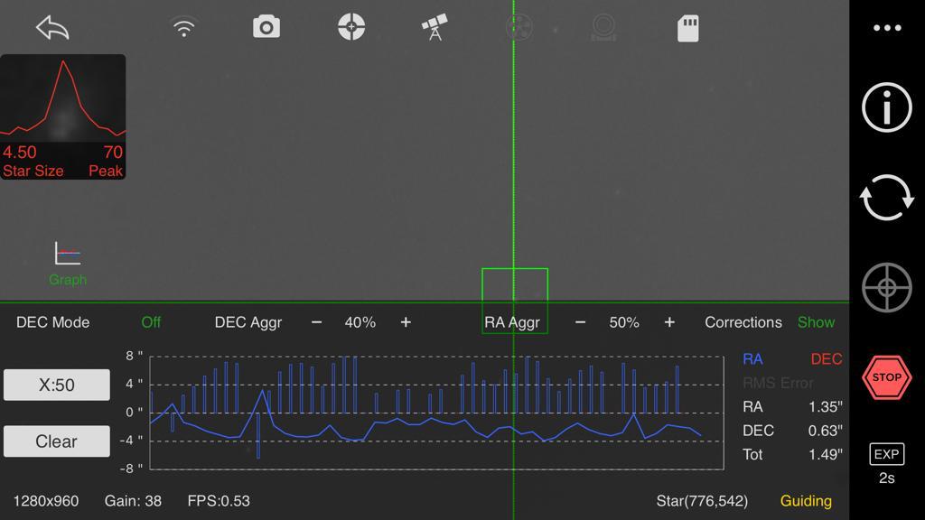925x520 pixels.
Task: Open the three-dot more options menu
Action: pos(887,28)
